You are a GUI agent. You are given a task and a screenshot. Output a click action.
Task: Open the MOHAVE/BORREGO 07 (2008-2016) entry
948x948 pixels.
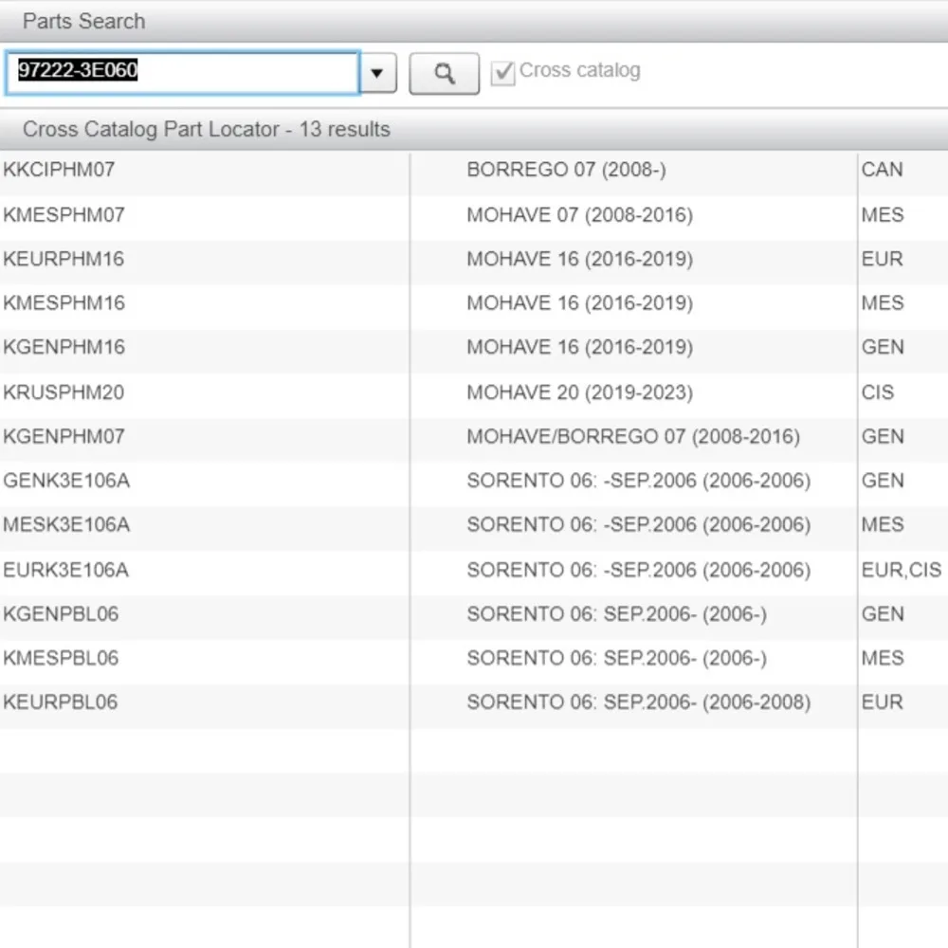tap(633, 437)
